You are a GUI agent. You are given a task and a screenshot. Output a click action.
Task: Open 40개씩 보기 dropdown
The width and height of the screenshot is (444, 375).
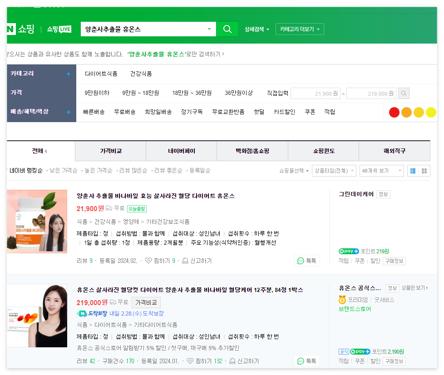pos(381,171)
